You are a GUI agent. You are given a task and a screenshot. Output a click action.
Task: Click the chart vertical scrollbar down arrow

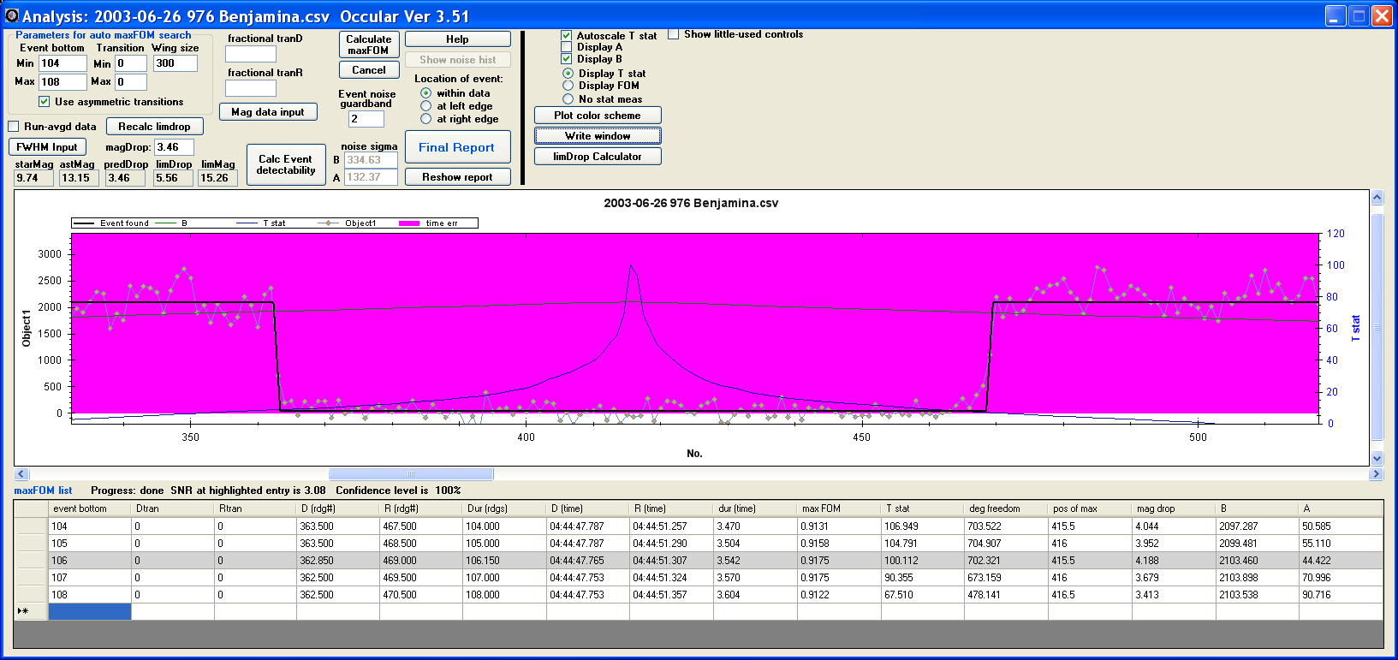pos(1377,459)
